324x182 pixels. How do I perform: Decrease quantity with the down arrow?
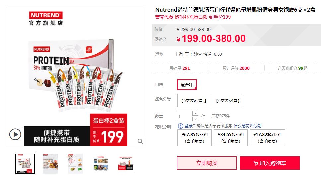pos(195,119)
